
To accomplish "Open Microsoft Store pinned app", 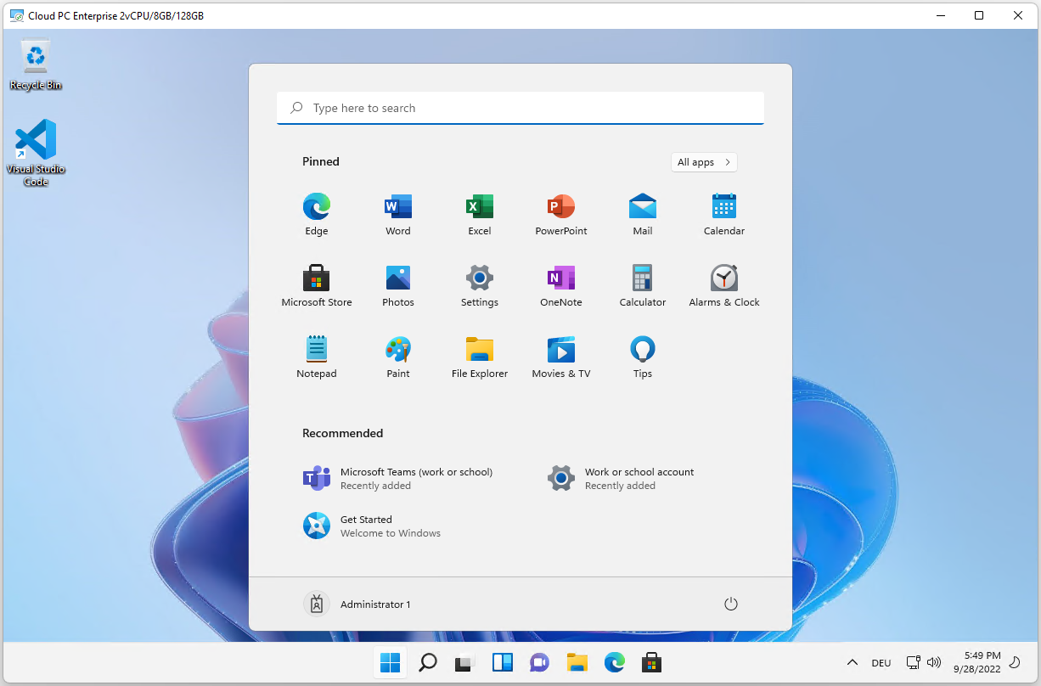I will coord(317,285).
